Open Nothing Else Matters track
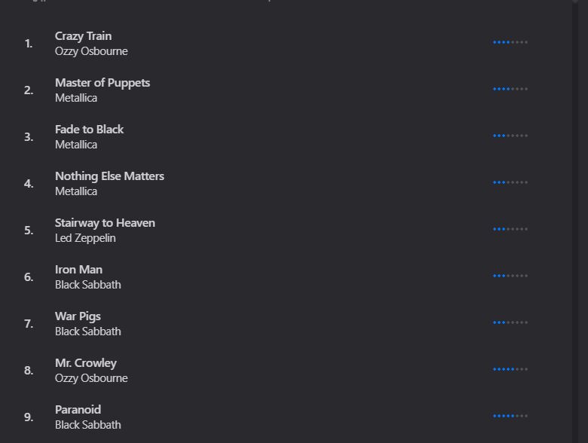The image size is (588, 443). (109, 176)
